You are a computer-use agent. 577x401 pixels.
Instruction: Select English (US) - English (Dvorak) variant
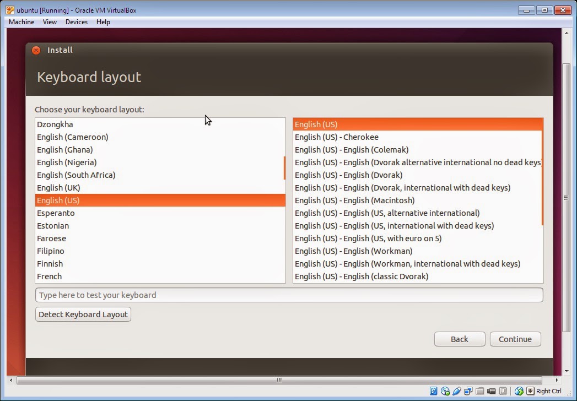418,175
